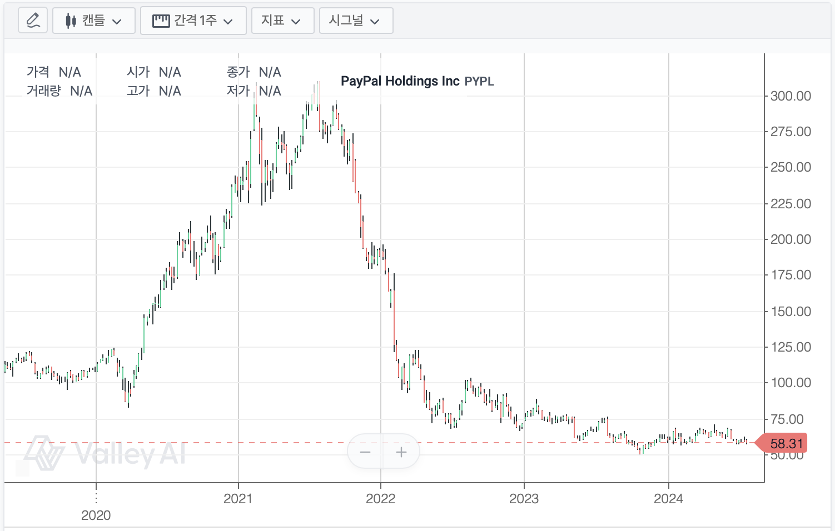Click the PYPL ticker symbol
The width and height of the screenshot is (835, 531).
[x=479, y=82]
